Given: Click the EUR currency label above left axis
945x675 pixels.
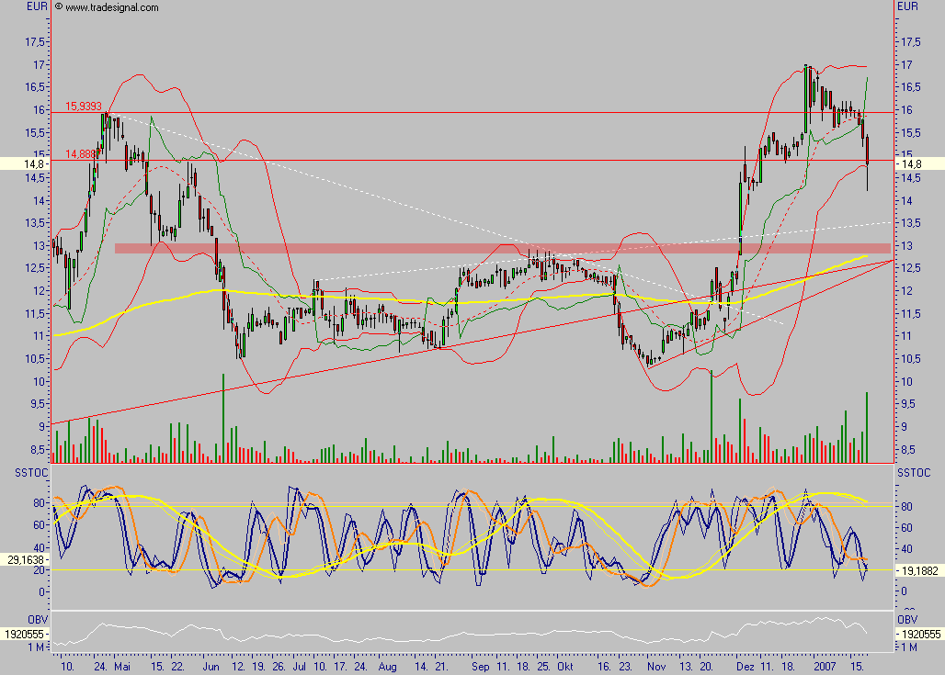Looking at the screenshot, I should click(37, 6).
